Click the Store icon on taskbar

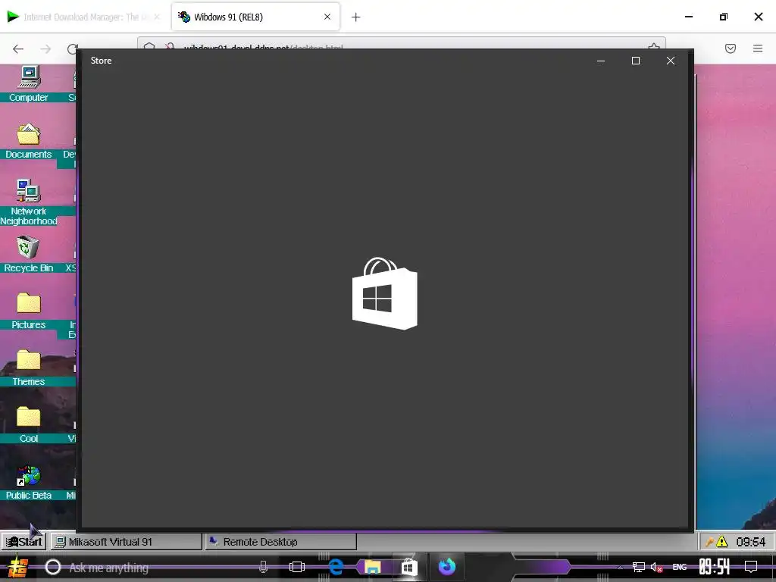pos(408,567)
